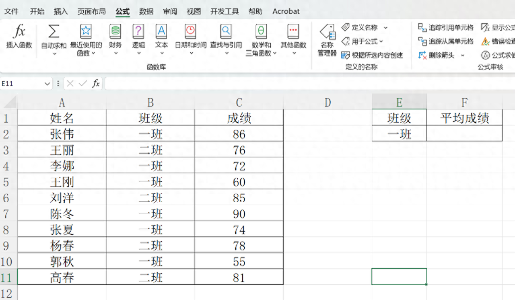Select empty cell F2 under 平均成绩
Image resolution: width=515 pixels, height=300 pixels.
[465, 134]
